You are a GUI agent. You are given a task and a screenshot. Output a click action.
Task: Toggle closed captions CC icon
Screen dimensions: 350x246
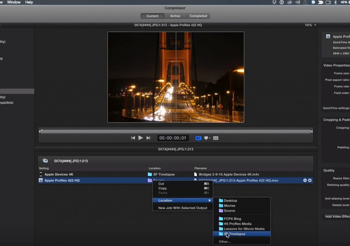(x=216, y=138)
